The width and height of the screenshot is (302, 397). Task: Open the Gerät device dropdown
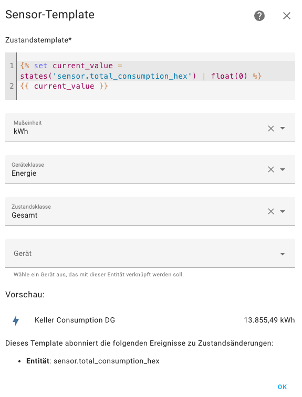click(150, 253)
